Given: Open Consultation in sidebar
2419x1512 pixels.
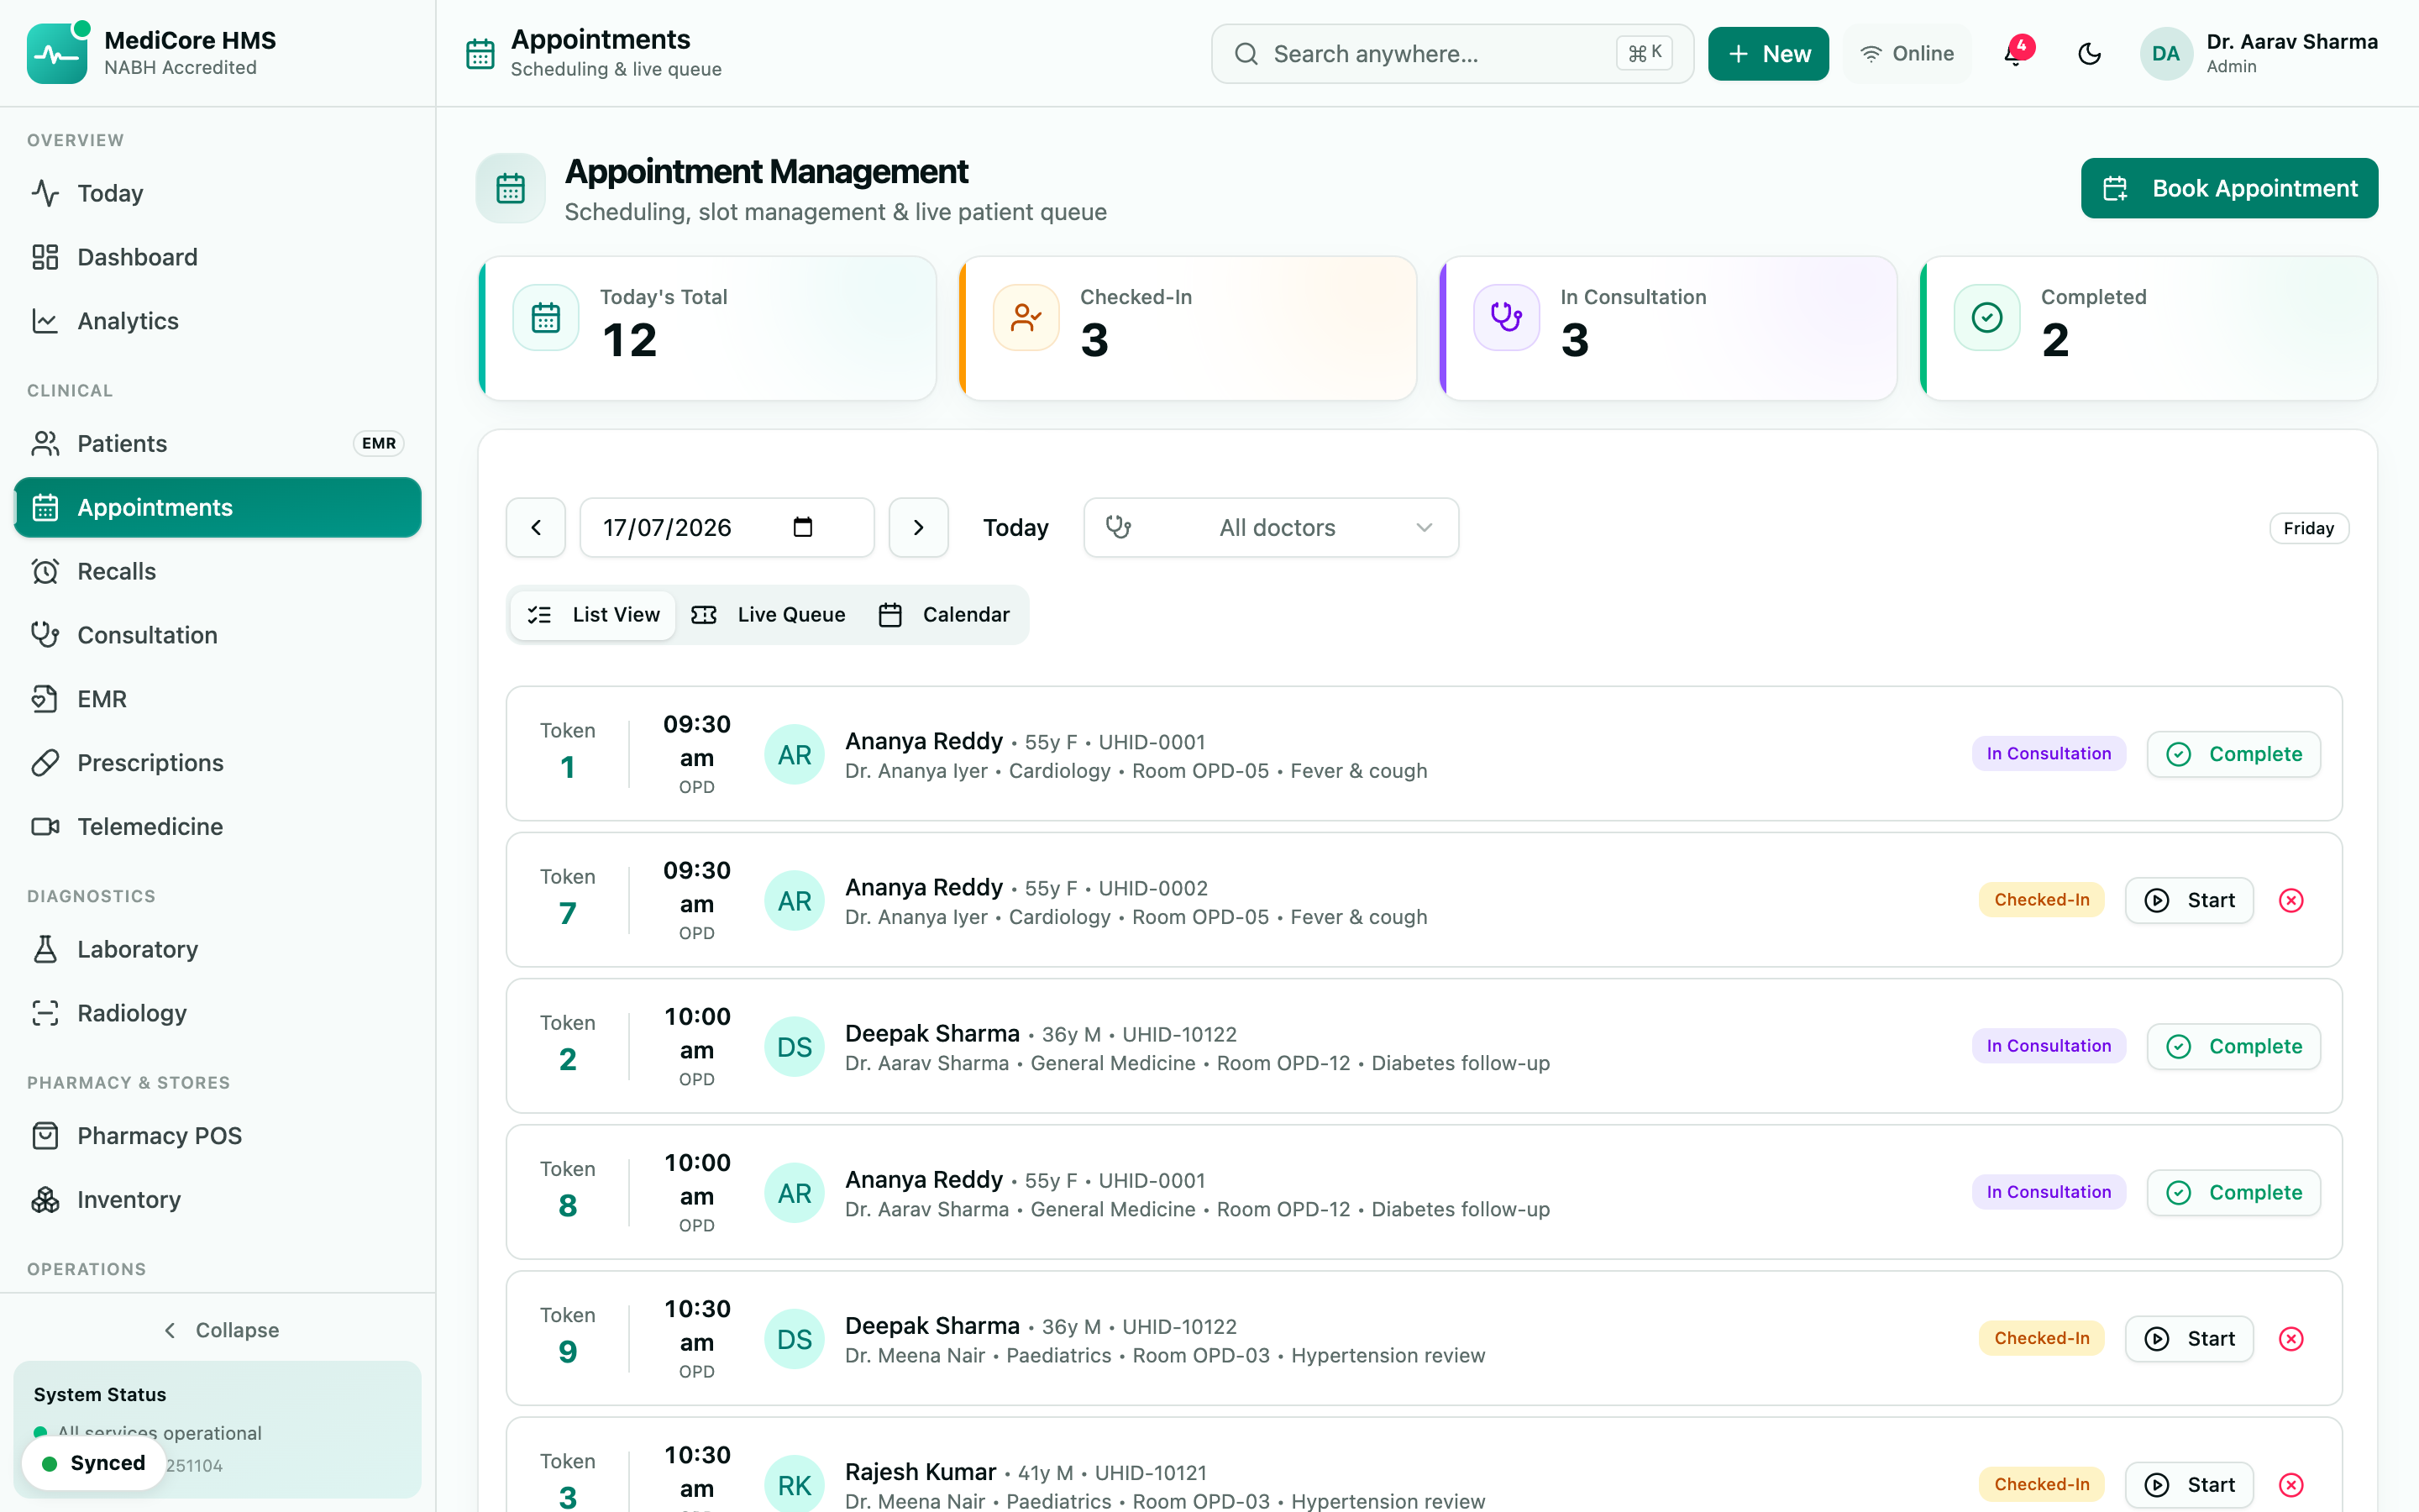Looking at the screenshot, I should pyautogui.click(x=218, y=635).
